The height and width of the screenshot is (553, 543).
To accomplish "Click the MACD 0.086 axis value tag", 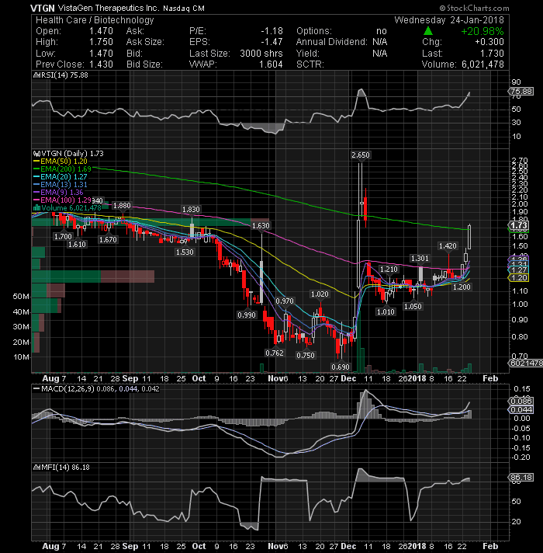I will [521, 402].
